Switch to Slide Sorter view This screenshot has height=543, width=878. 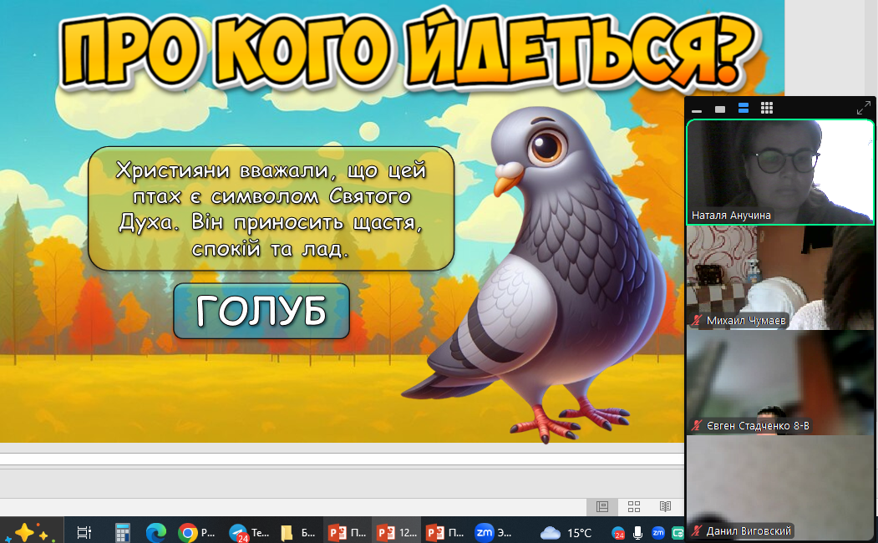[x=634, y=506]
